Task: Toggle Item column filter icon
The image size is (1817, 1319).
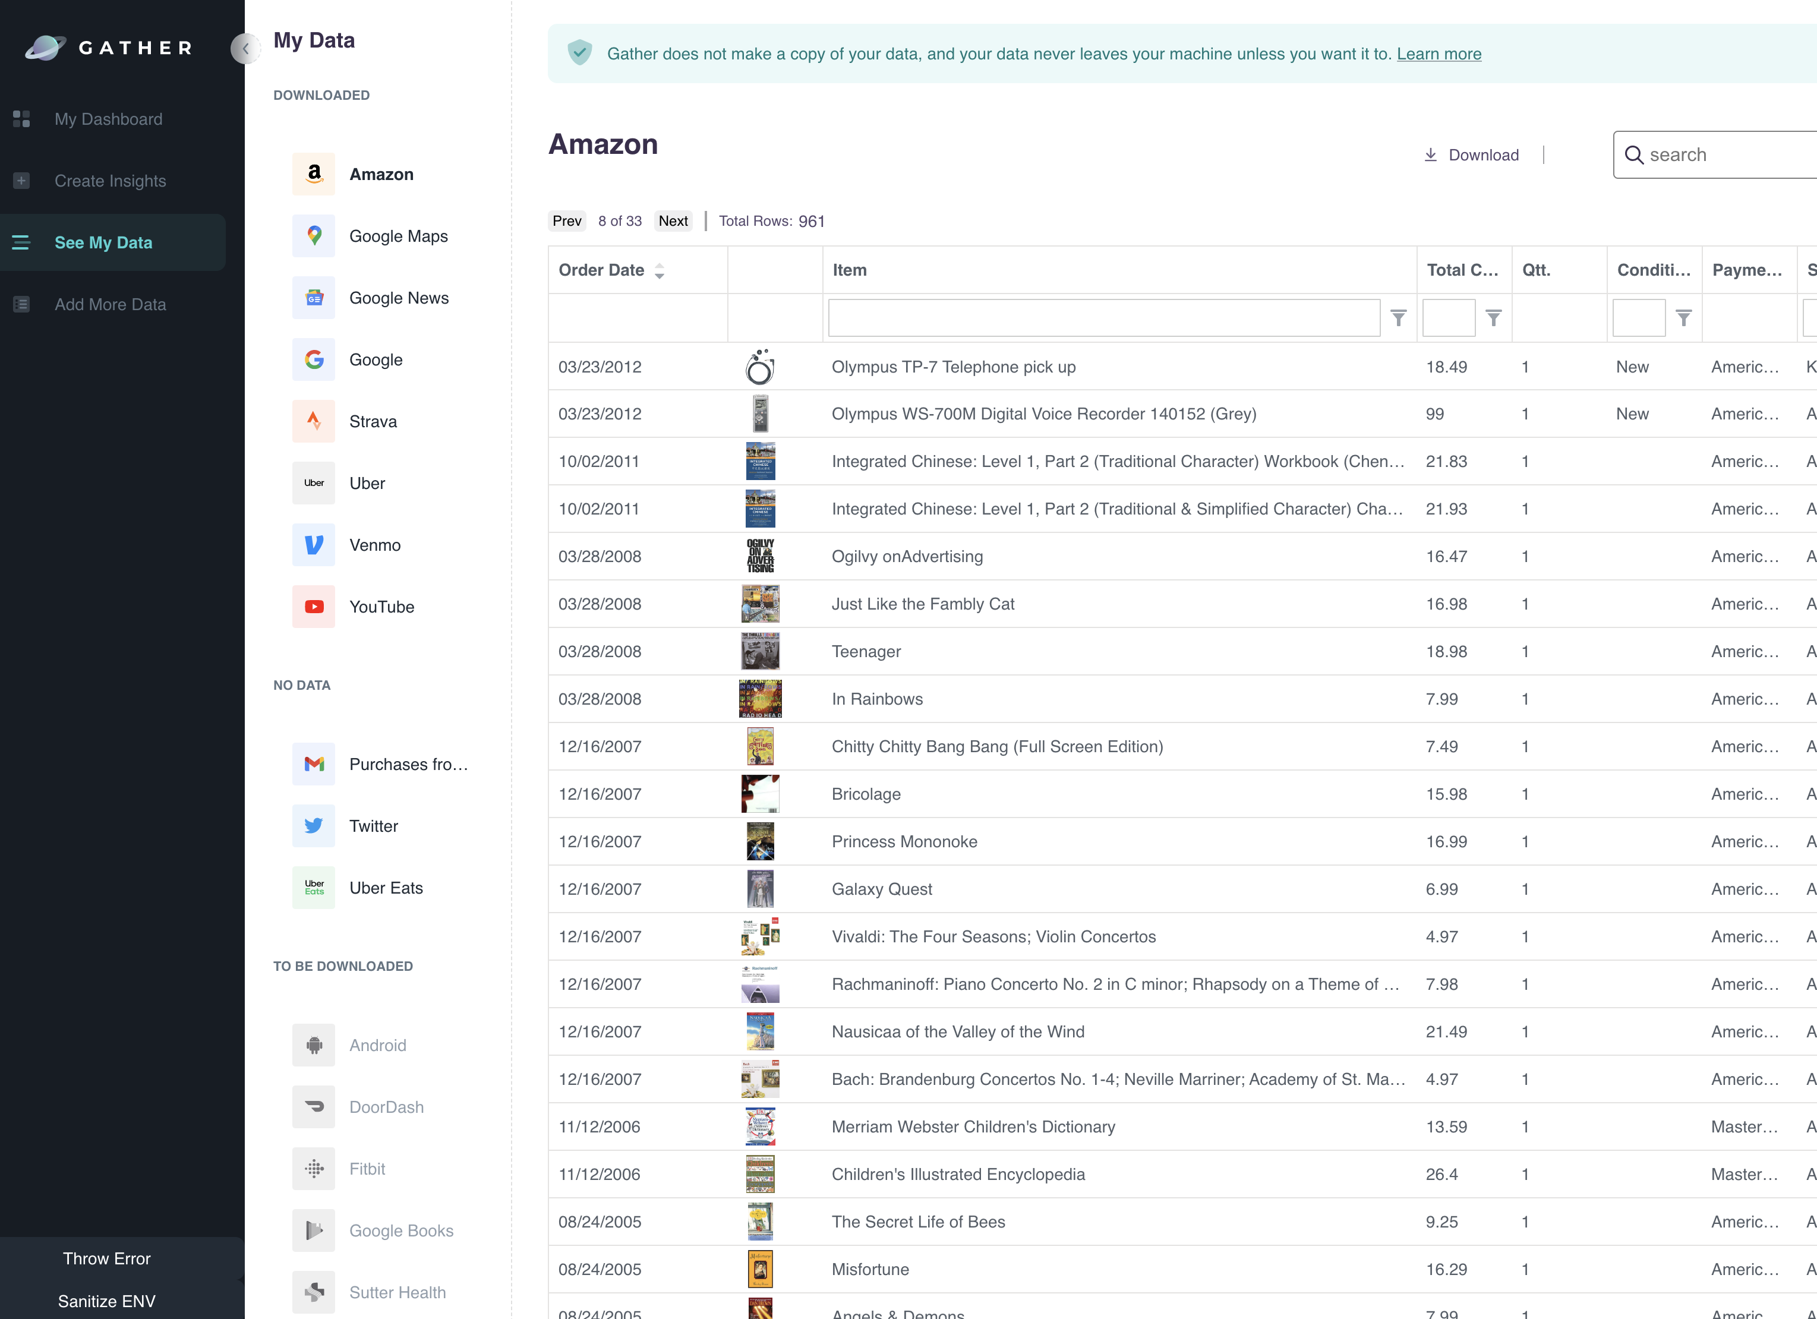Action: (x=1398, y=317)
